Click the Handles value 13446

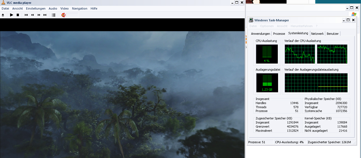click(x=294, y=103)
